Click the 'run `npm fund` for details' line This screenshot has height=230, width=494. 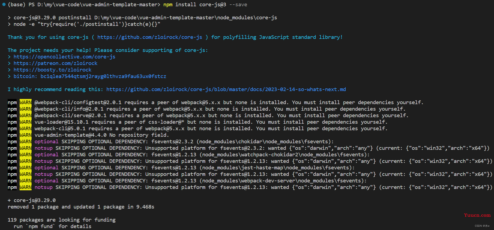(x=53, y=226)
